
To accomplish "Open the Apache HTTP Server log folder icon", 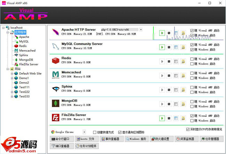I will [x=183, y=33].
